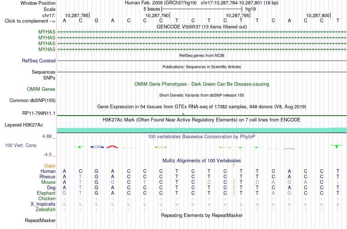The image size is (347, 229).
Task: Click the hg19 scale label
Action: coord(251,9)
